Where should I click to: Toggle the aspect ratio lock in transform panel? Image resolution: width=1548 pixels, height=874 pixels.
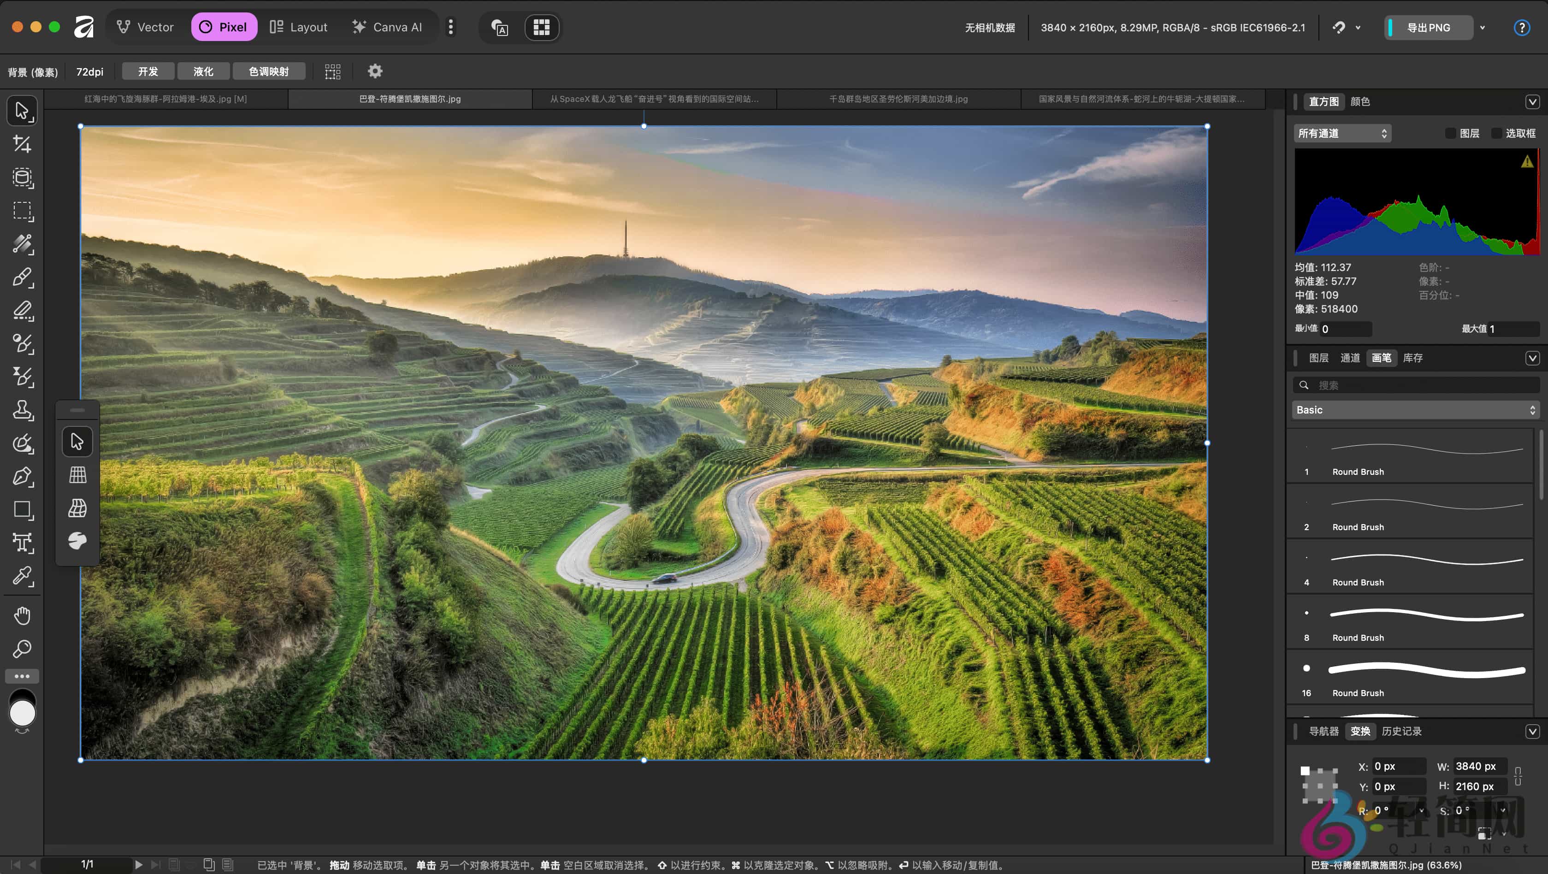1518,775
